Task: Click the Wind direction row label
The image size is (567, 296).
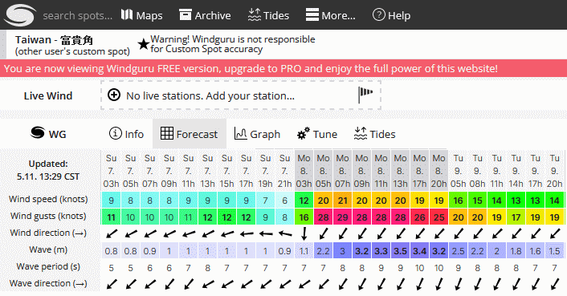Action: pos(48,233)
